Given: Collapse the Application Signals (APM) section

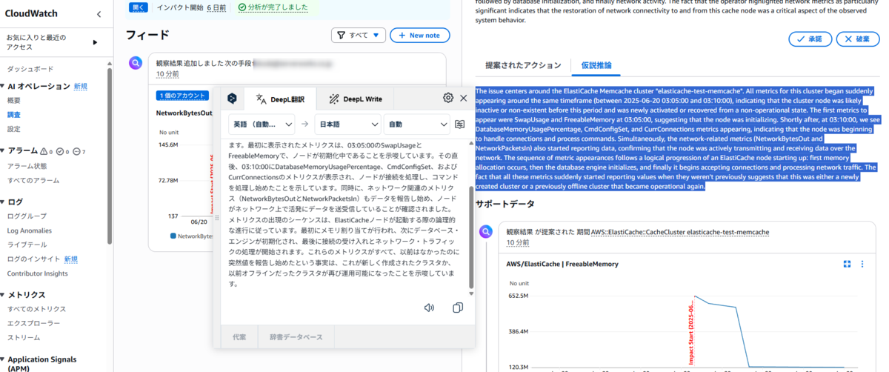Looking at the screenshot, I should [x=2, y=359].
